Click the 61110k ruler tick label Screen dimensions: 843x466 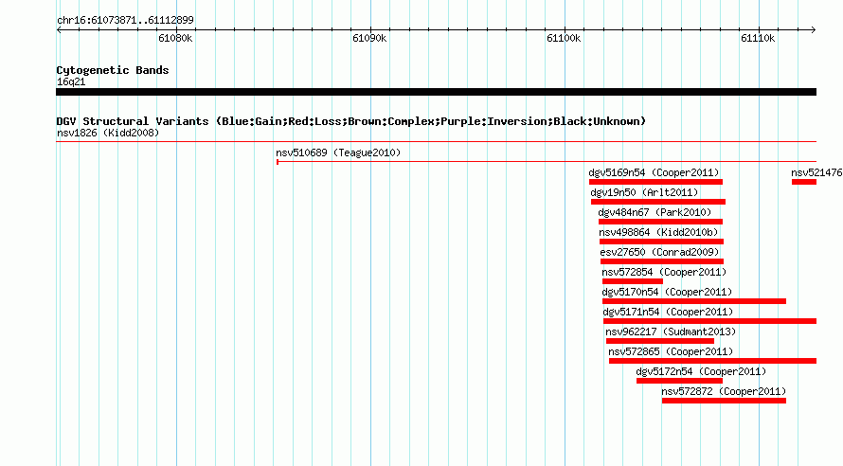(758, 38)
